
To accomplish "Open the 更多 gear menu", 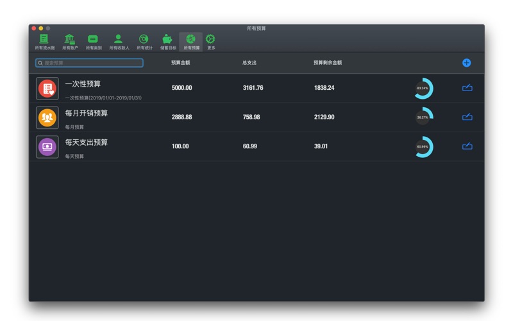I will pos(211,41).
